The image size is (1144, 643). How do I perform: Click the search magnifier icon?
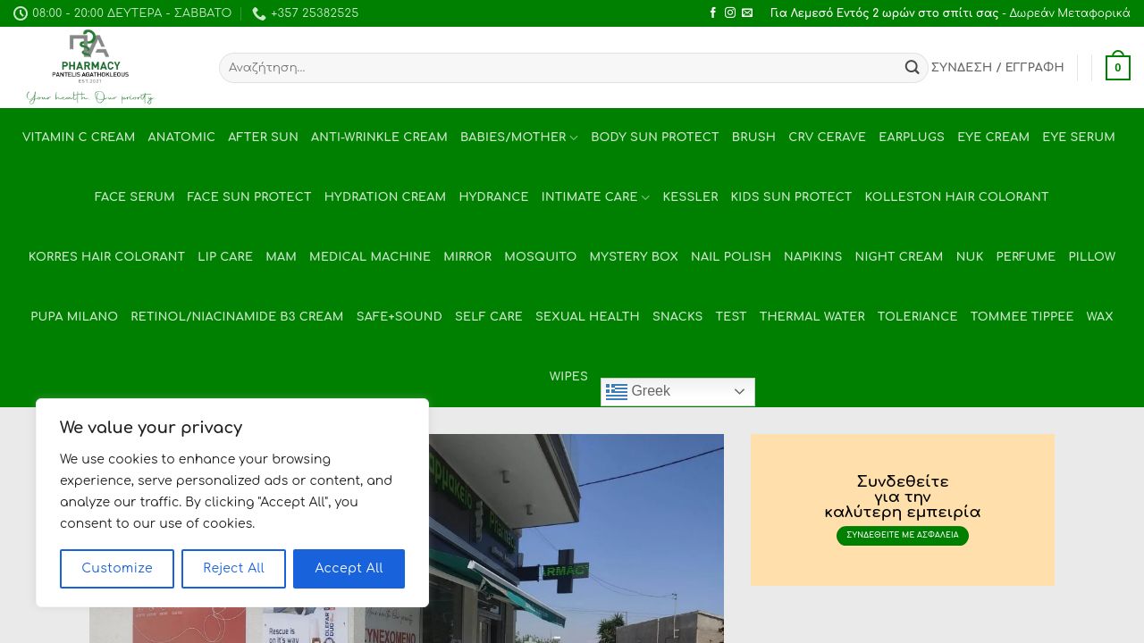pyautogui.click(x=912, y=68)
